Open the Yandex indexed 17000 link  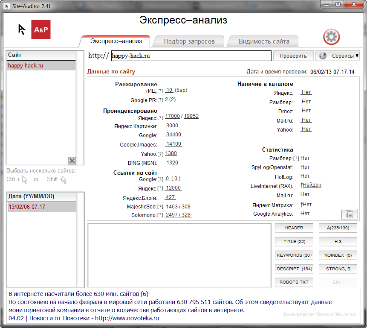tap(173, 116)
